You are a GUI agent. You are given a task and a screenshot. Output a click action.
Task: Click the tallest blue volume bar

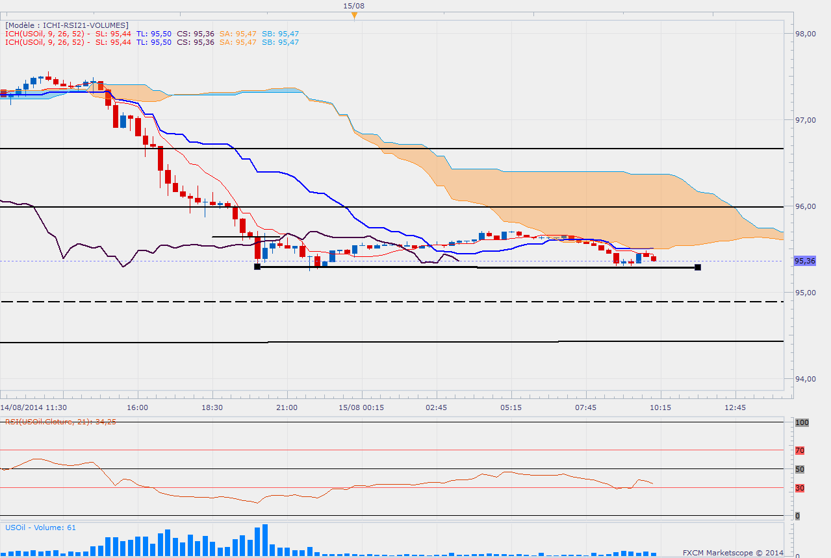pos(265,540)
